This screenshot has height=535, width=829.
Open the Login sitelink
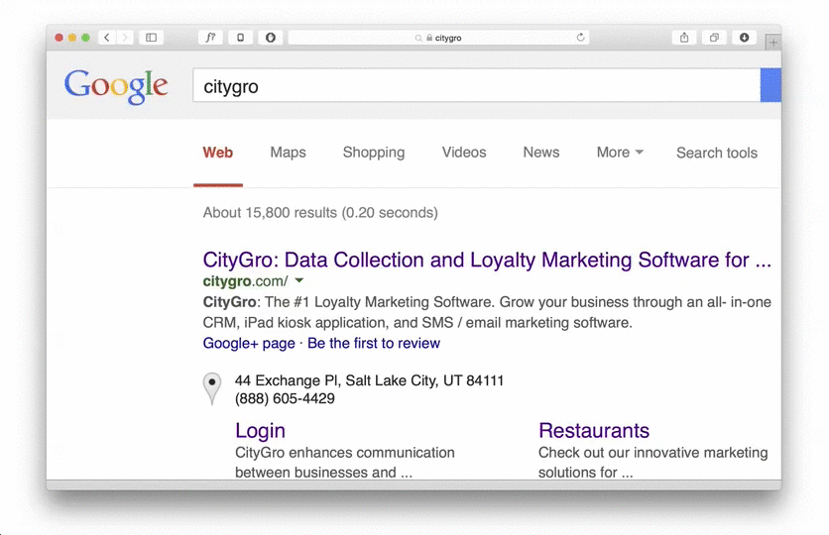[x=260, y=430]
